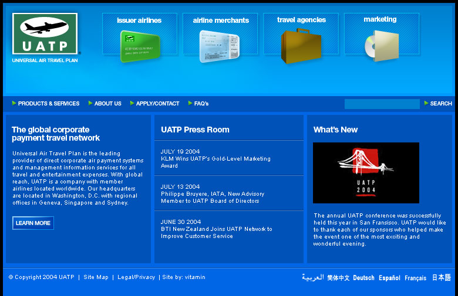This screenshot has width=458, height=296.
Task: Switch site language to Deutsch
Action: click(363, 278)
